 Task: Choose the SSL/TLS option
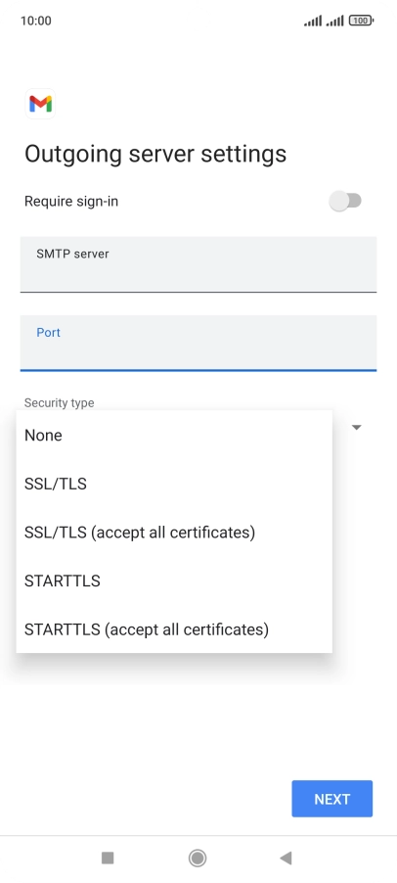[174, 484]
